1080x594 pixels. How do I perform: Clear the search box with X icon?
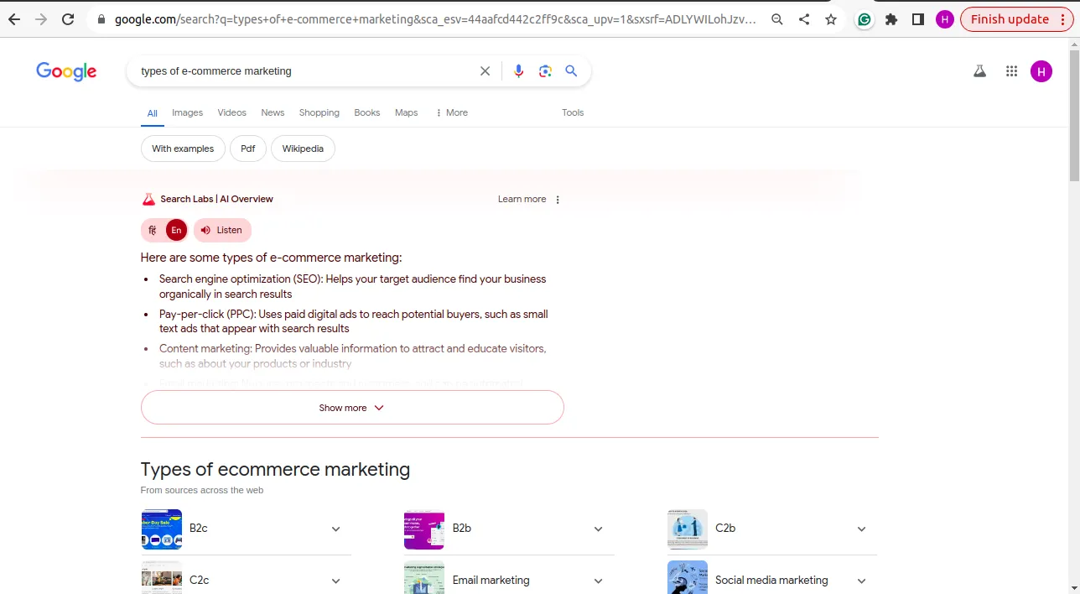point(485,71)
